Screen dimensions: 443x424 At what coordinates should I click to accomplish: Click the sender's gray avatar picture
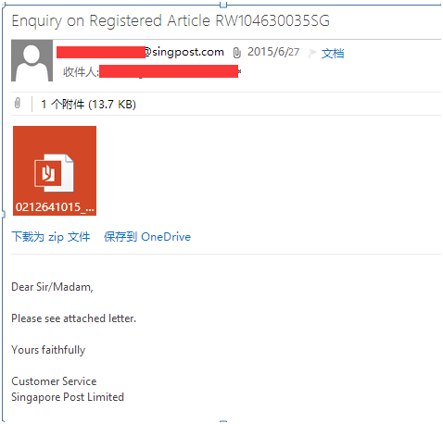(32, 60)
